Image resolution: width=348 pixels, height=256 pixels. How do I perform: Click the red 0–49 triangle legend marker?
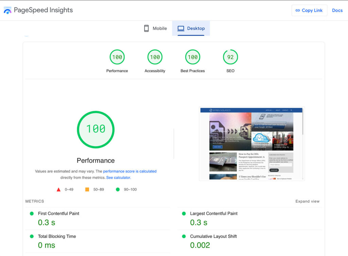pyautogui.click(x=58, y=189)
